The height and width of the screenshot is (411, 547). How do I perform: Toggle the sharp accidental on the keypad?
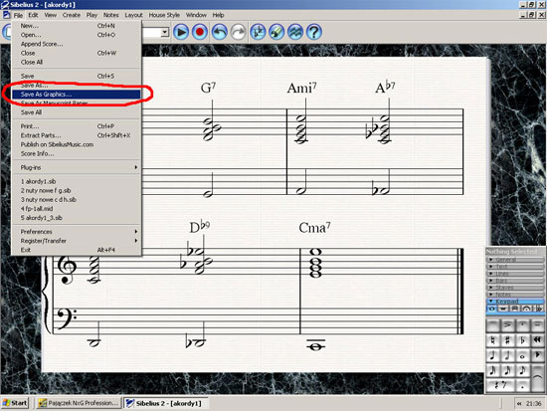(508, 340)
